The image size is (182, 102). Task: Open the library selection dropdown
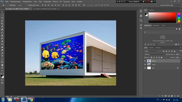click(x=159, y=29)
